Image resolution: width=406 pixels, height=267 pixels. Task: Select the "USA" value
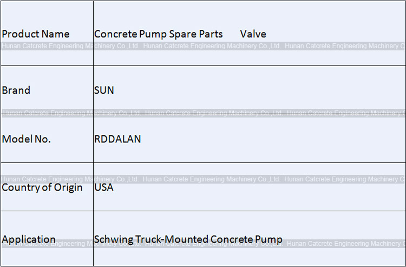(x=104, y=188)
